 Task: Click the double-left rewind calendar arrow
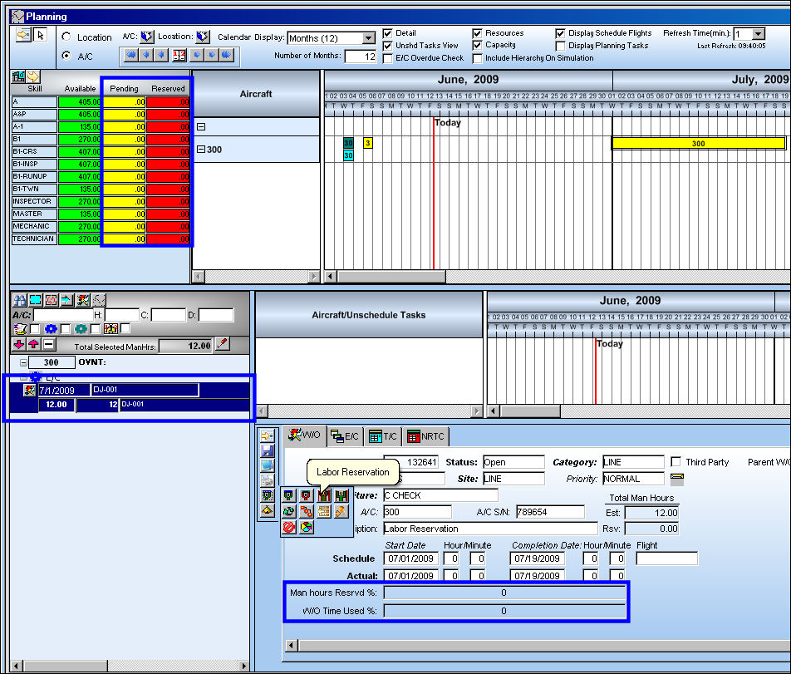click(x=130, y=55)
